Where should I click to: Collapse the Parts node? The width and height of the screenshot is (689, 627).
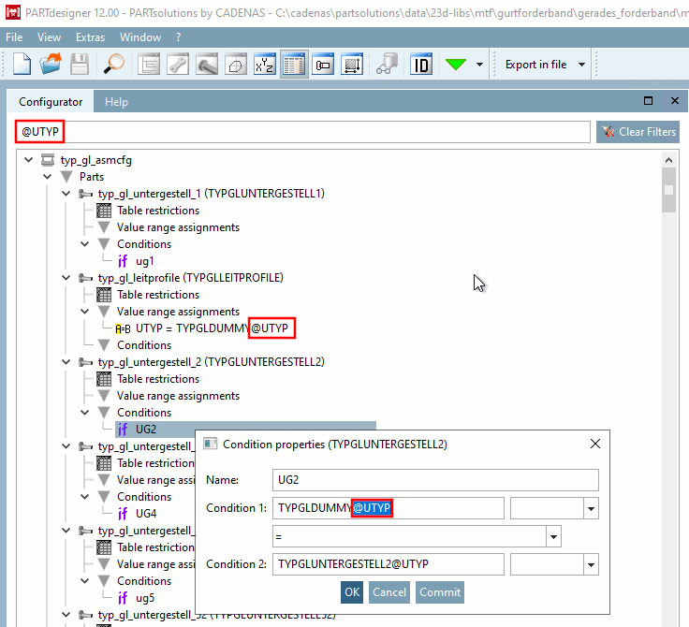tap(48, 177)
